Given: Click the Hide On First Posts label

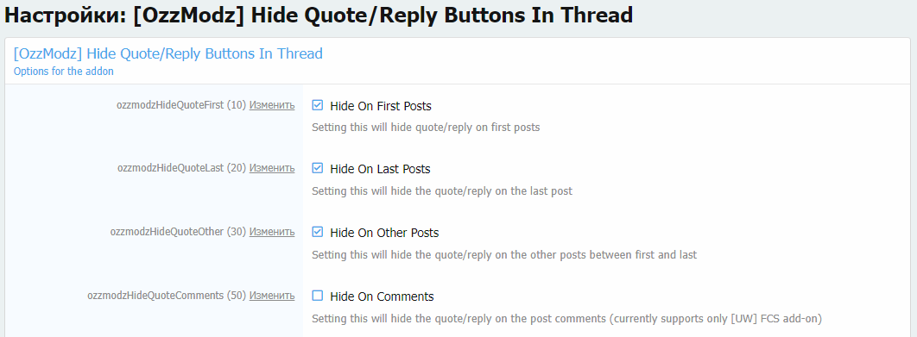Looking at the screenshot, I should point(381,106).
